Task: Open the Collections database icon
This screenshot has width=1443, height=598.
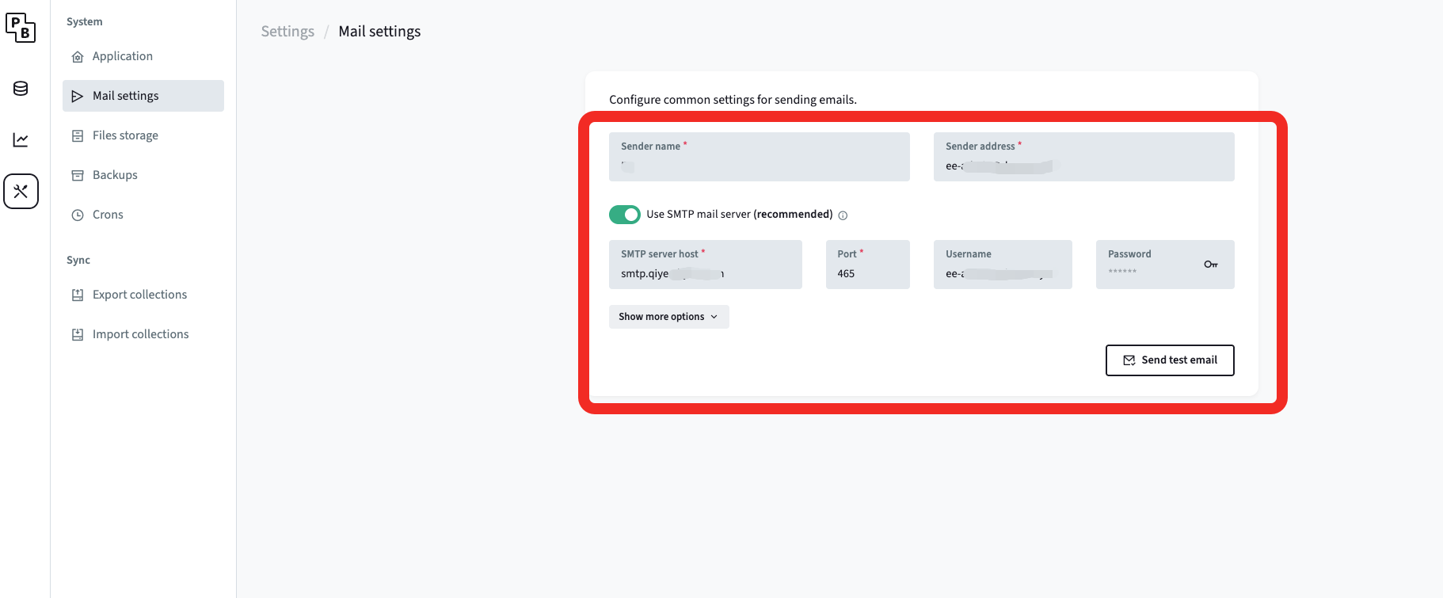Action: tap(21, 89)
